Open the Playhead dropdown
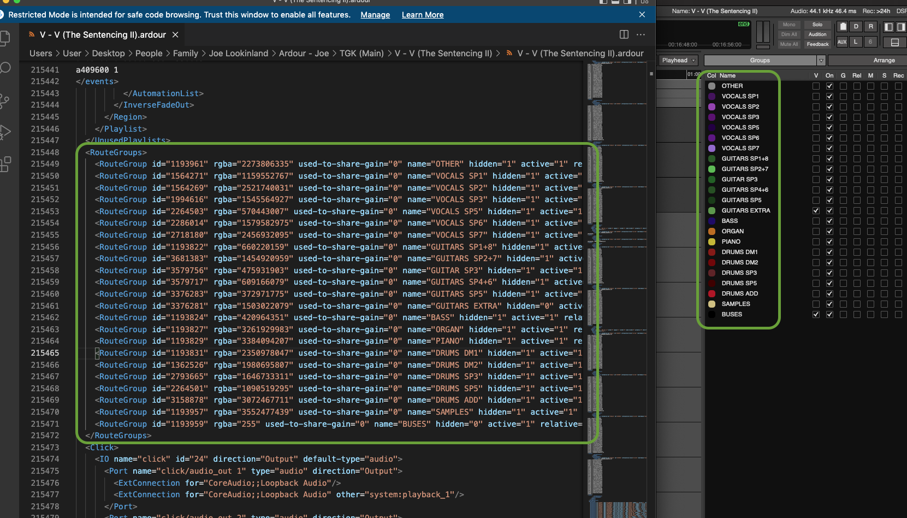This screenshot has width=907, height=518. pos(679,61)
